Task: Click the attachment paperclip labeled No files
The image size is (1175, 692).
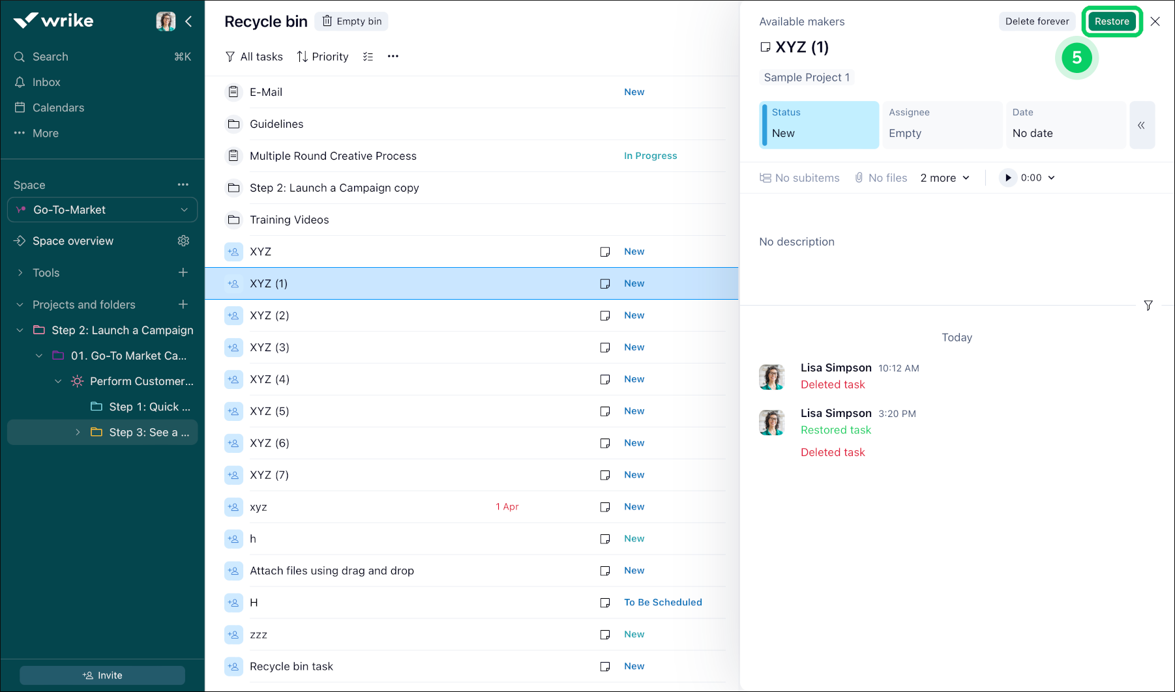Action: coord(858,177)
